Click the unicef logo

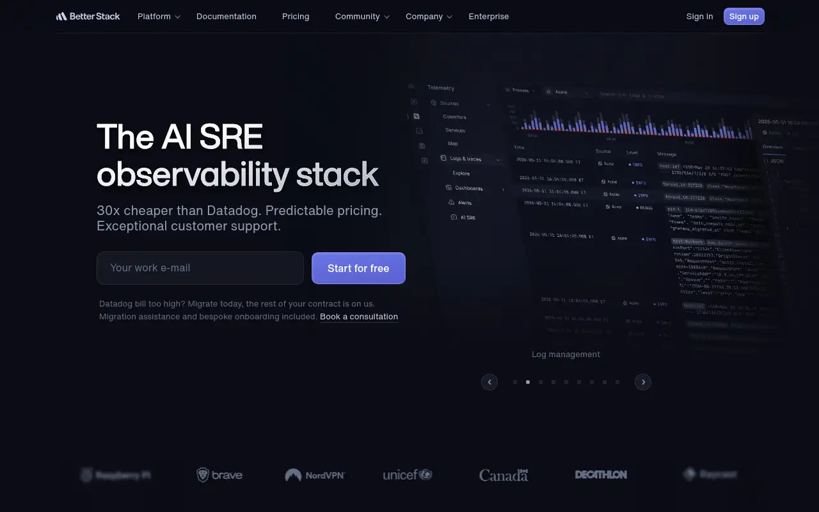point(408,475)
